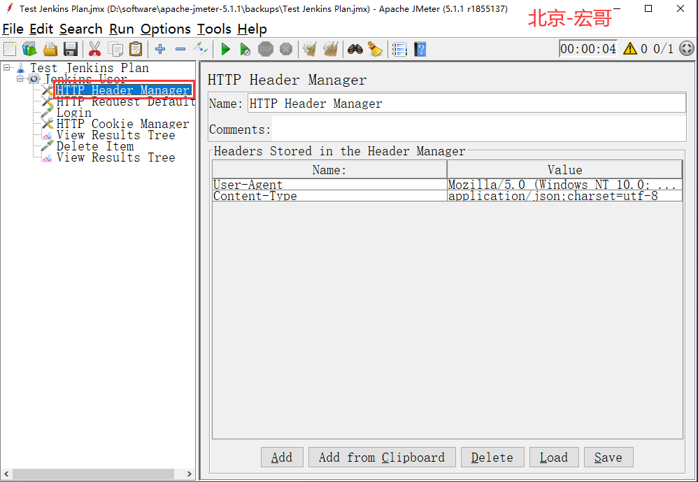Select the User-Agent header name cell
This screenshot has width=698, height=482.
click(329, 185)
